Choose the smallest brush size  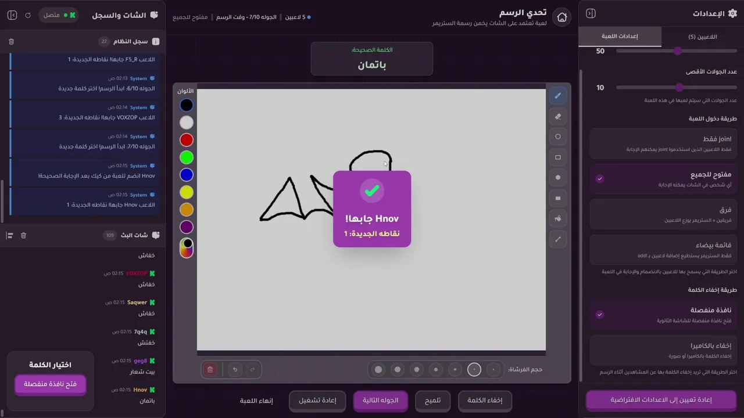pyautogui.click(x=493, y=369)
